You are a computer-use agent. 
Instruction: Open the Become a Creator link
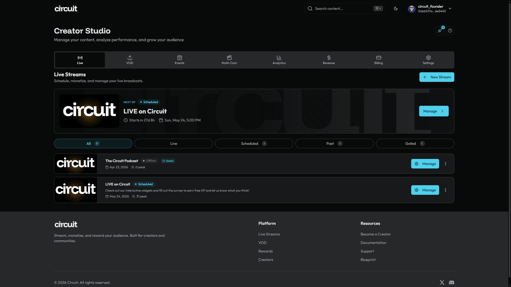tap(376, 234)
